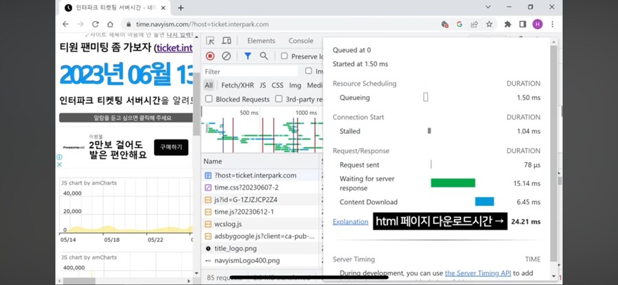The width and height of the screenshot is (618, 285).
Task: Switch to the Elements tab
Action: coord(261,41)
